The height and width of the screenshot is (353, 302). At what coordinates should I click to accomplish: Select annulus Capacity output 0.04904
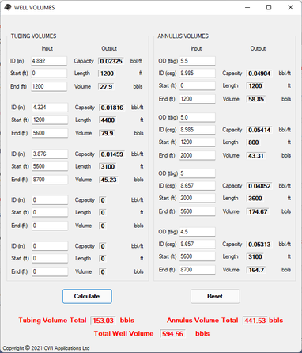(259, 74)
